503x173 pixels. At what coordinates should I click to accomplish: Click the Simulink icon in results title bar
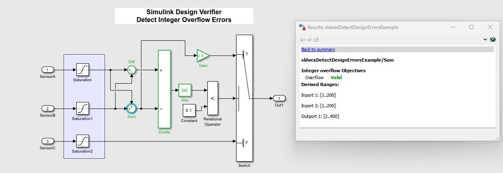[303, 27]
